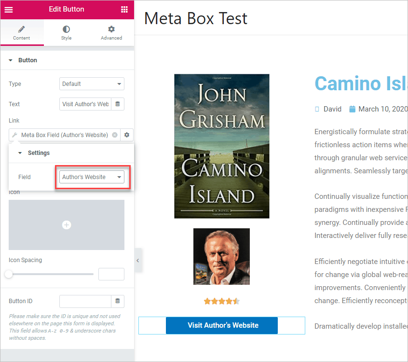Click the David author link
This screenshot has height=362, width=408.
(332, 109)
